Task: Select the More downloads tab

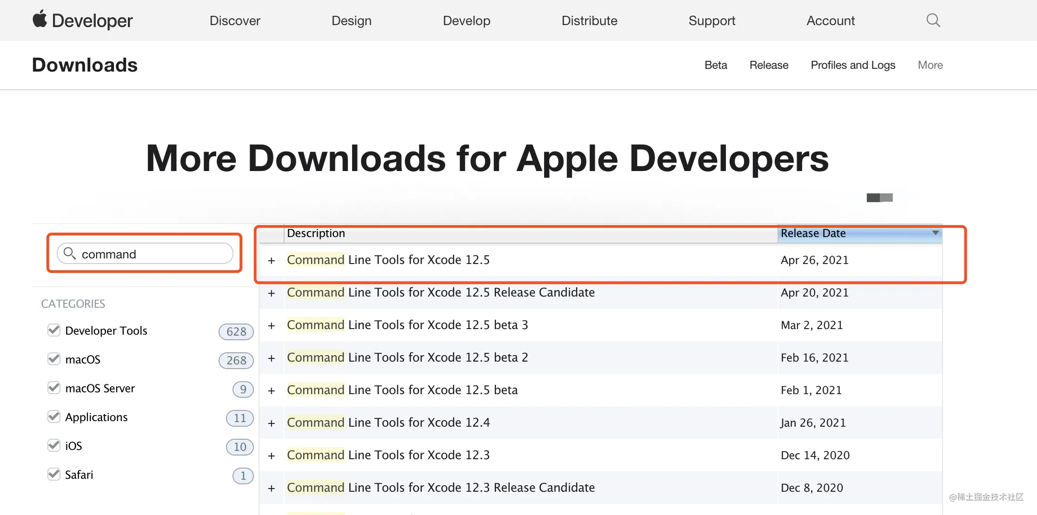Action: 930,65
